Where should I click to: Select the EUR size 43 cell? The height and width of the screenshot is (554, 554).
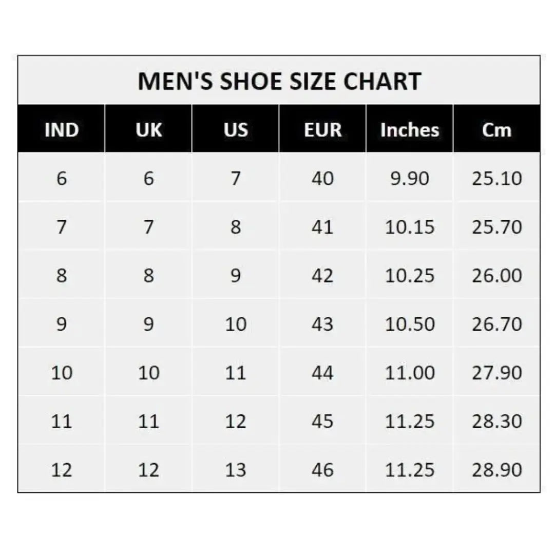pyautogui.click(x=322, y=324)
